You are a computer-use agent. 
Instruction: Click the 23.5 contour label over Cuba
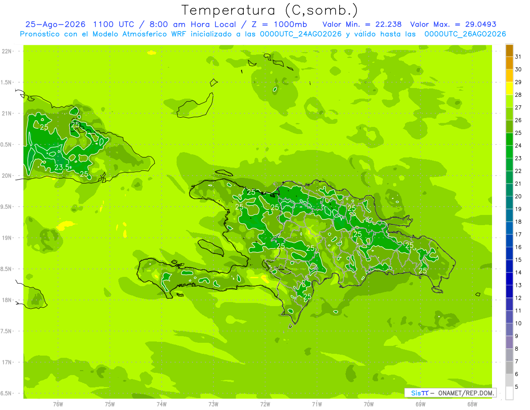[62, 167]
